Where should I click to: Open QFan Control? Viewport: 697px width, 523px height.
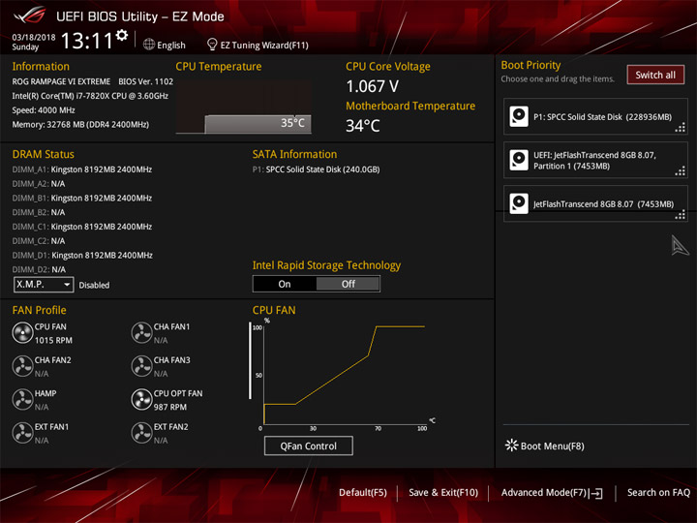[309, 446]
